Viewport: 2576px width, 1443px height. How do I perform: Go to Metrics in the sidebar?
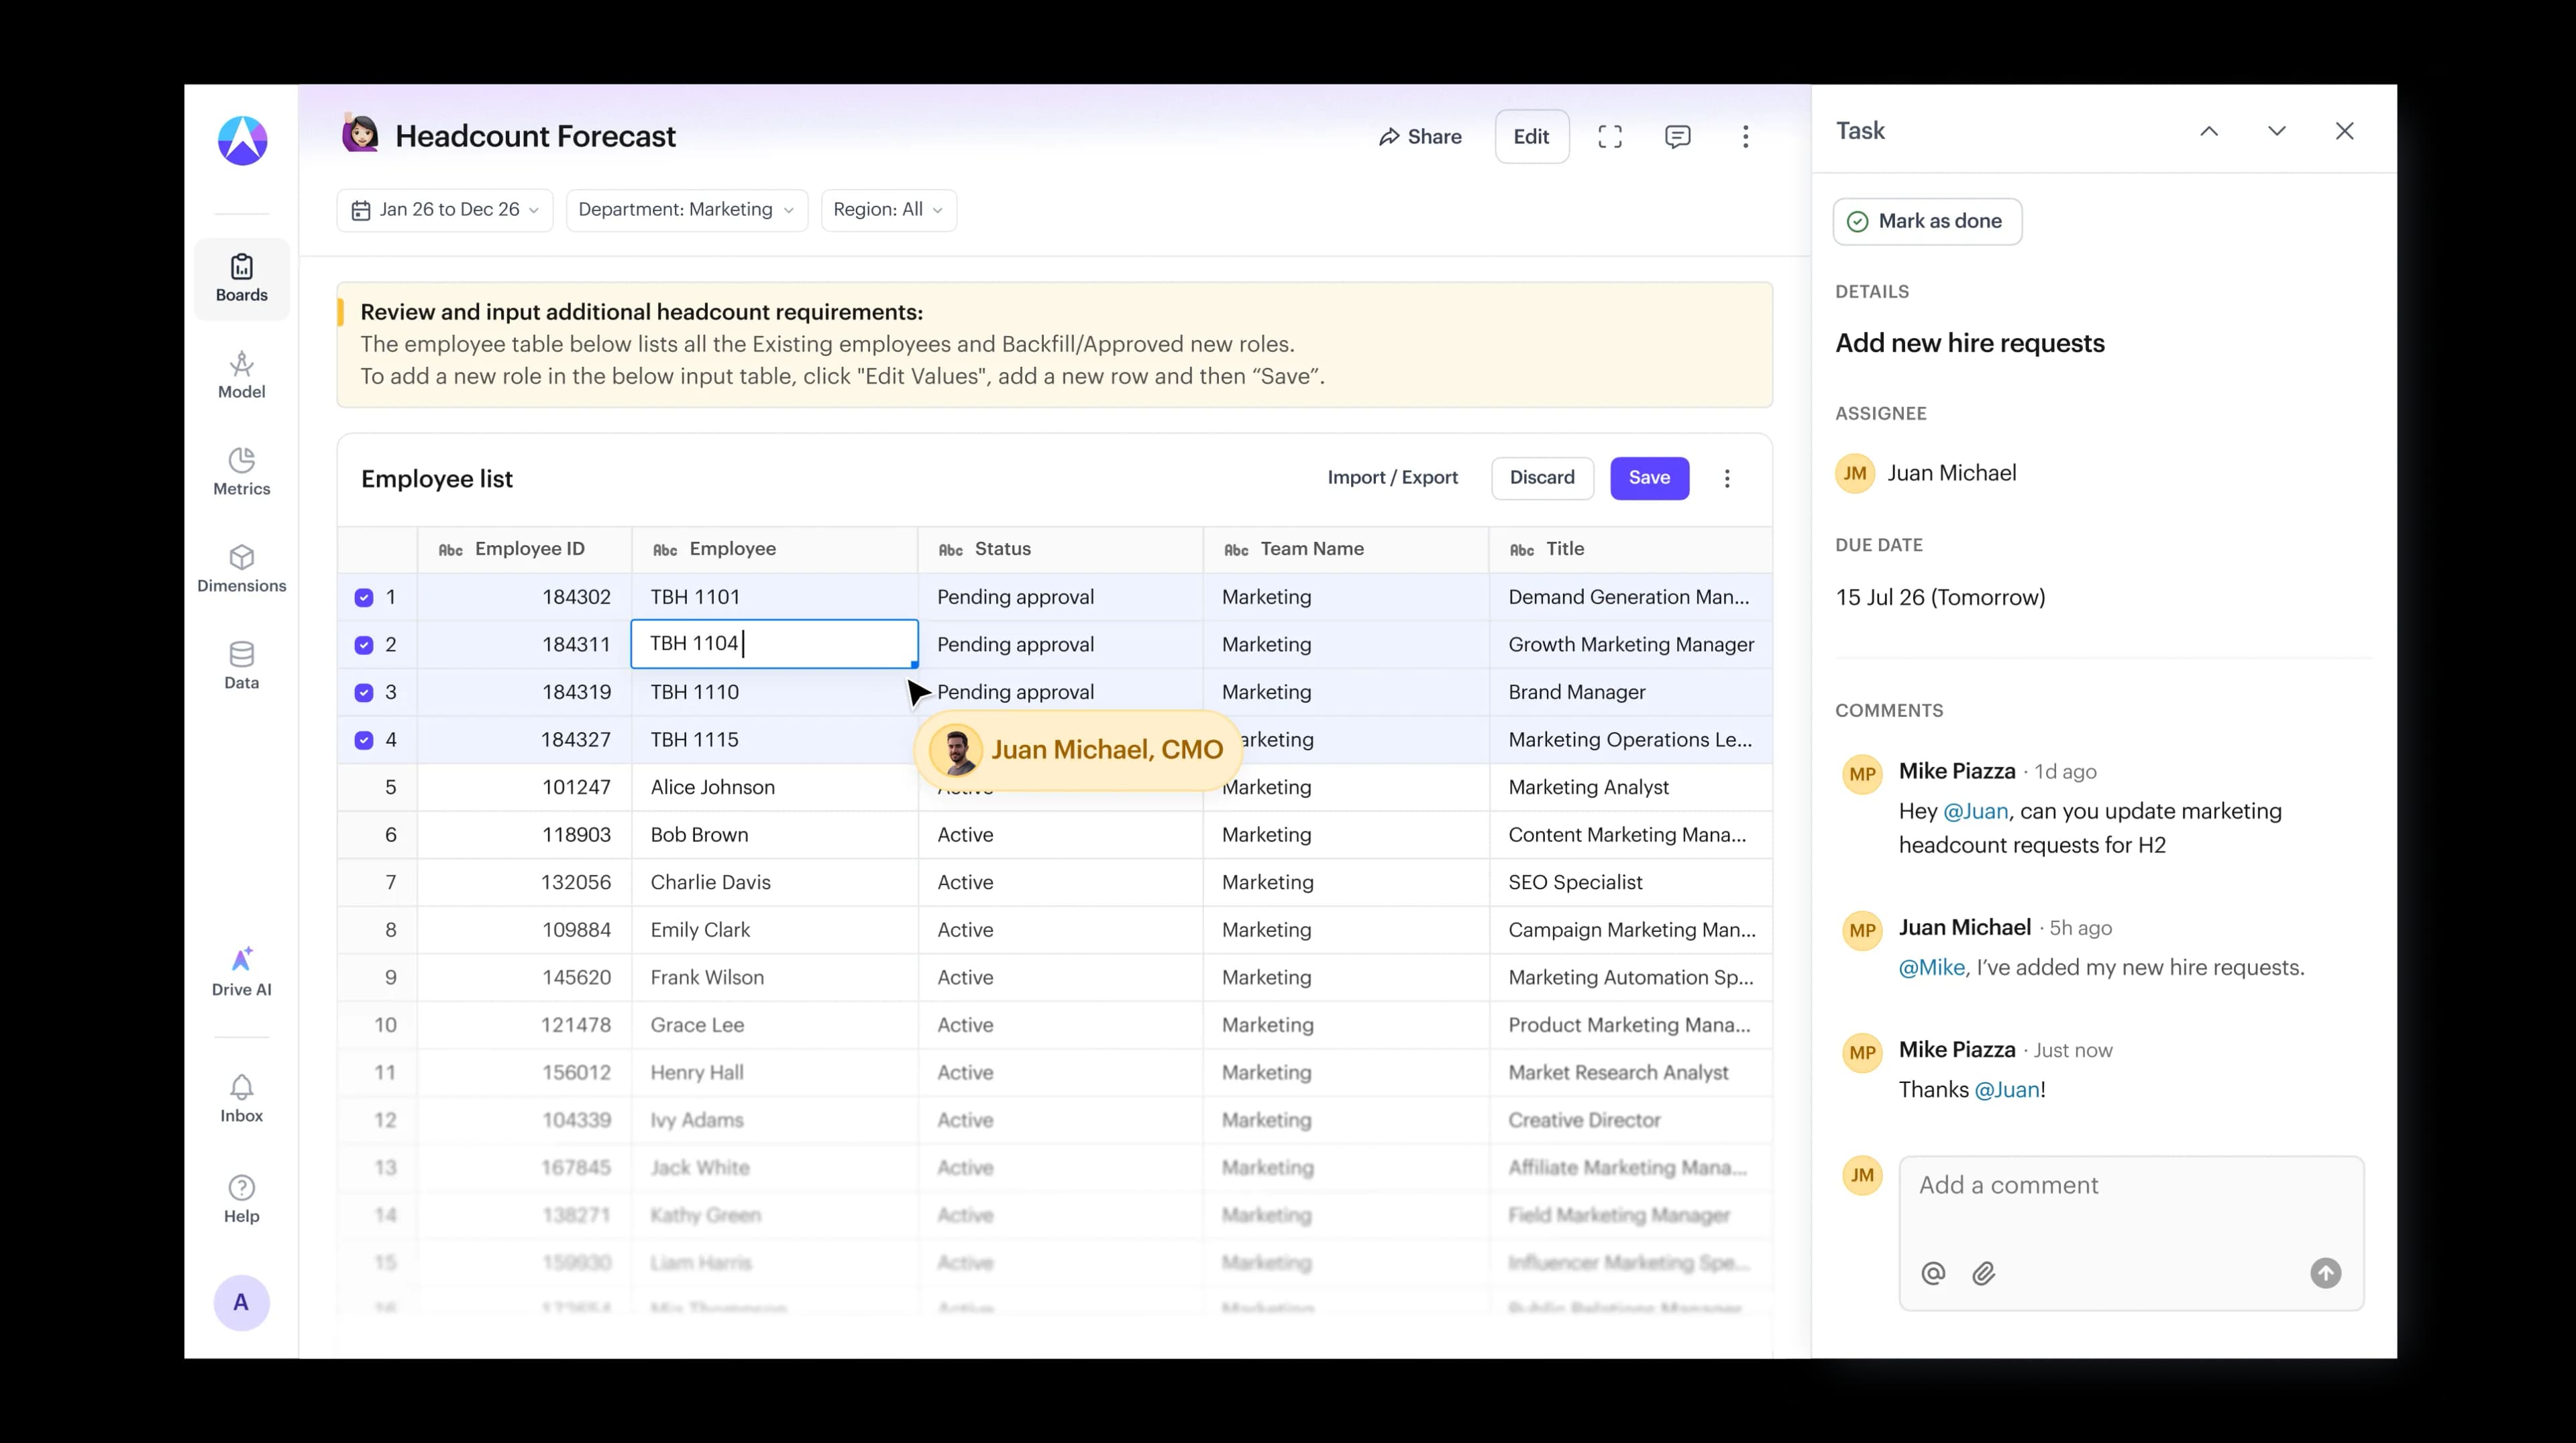(x=241, y=473)
